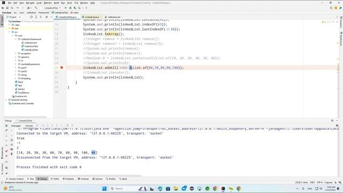Viewport: 343px width, 193px height.
Task: Open the Problems tool window button
Action: [69, 179]
